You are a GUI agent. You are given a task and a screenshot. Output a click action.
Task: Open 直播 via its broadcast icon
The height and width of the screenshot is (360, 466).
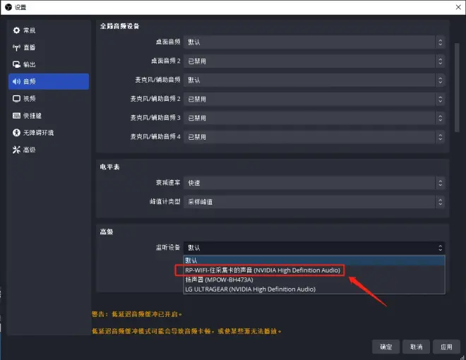pos(16,47)
